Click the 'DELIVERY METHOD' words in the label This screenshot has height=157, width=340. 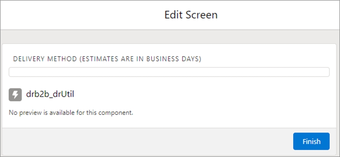(45, 59)
